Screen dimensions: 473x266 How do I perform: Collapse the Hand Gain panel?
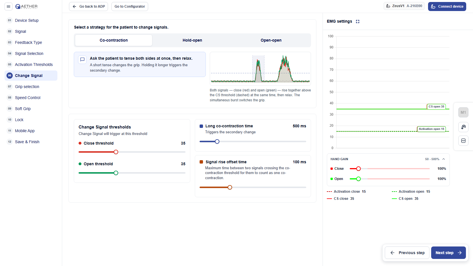click(444, 159)
